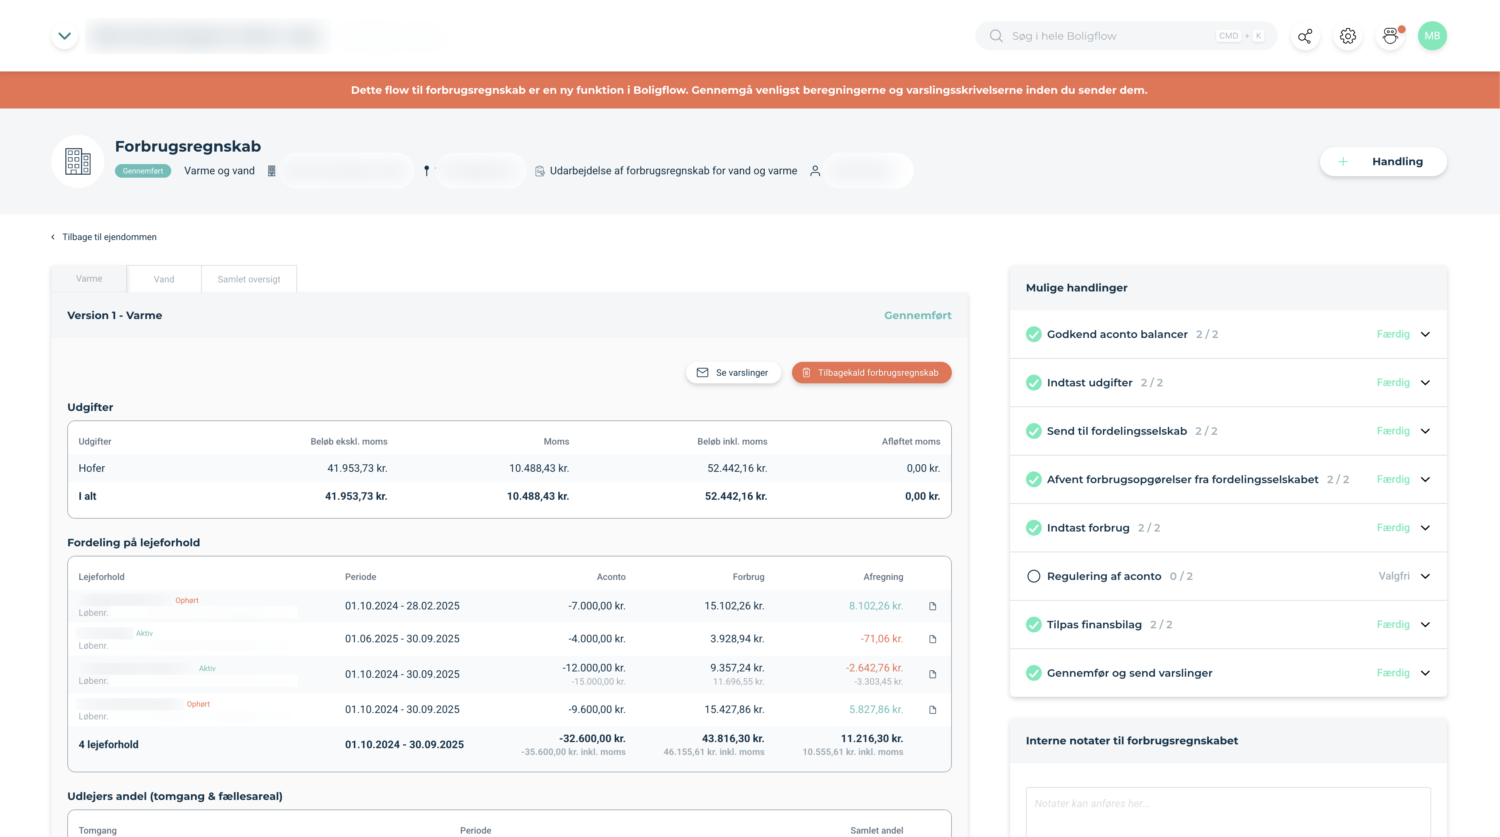The width and height of the screenshot is (1500, 837).
Task: Click the building icon beside Forbrugsregnskab
Action: (x=77, y=161)
